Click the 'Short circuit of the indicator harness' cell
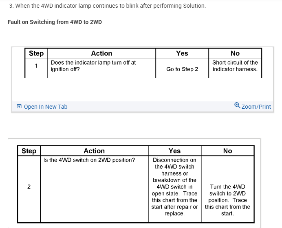This screenshot has width=282, height=228. click(x=235, y=66)
